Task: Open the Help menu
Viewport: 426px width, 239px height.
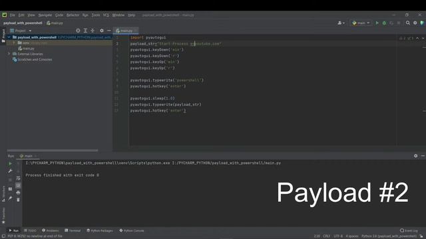Action: [x=132, y=15]
